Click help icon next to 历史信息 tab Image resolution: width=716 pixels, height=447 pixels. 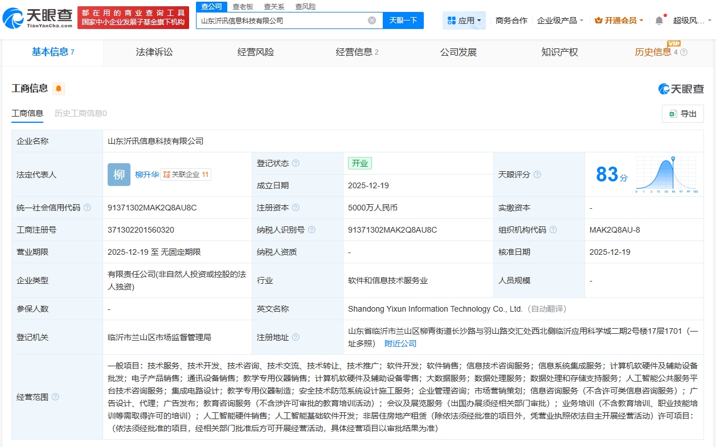[x=684, y=52]
